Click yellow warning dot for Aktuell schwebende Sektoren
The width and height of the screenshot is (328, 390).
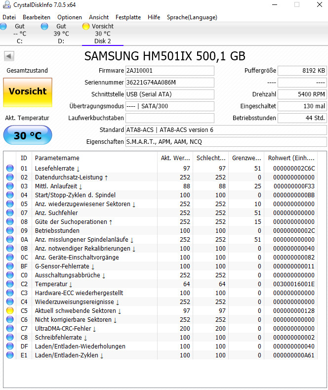coord(10,310)
